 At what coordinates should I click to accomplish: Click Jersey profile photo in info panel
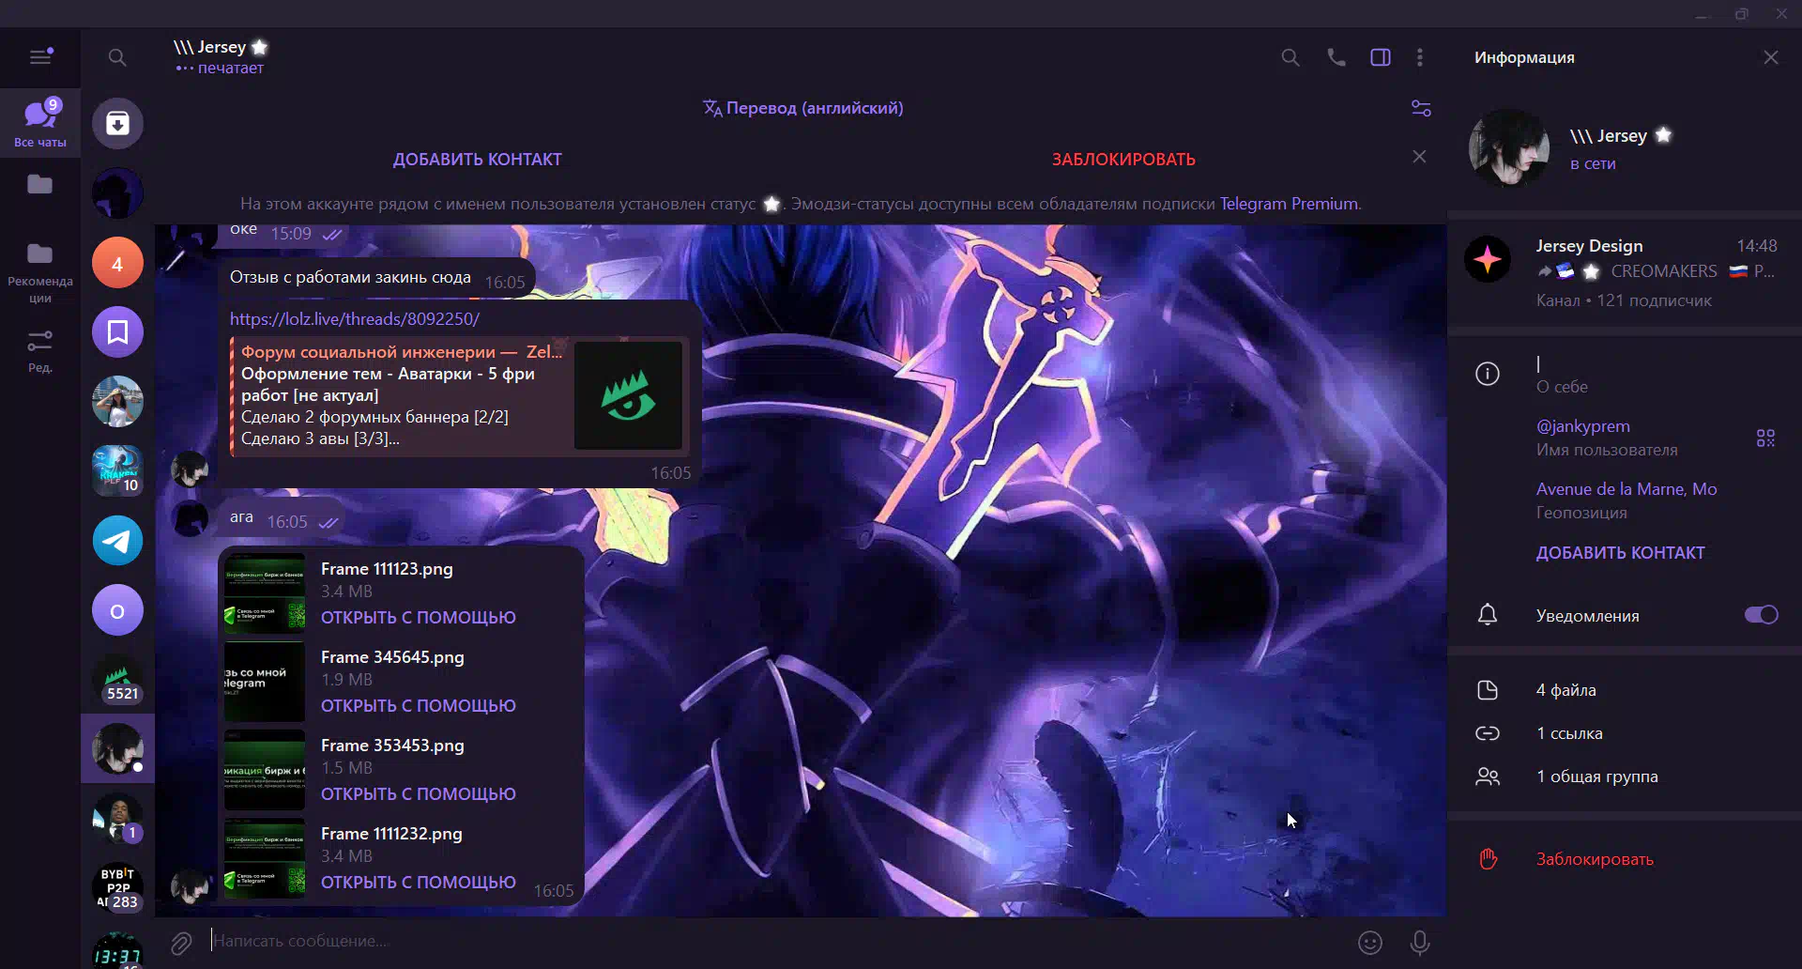(x=1509, y=148)
